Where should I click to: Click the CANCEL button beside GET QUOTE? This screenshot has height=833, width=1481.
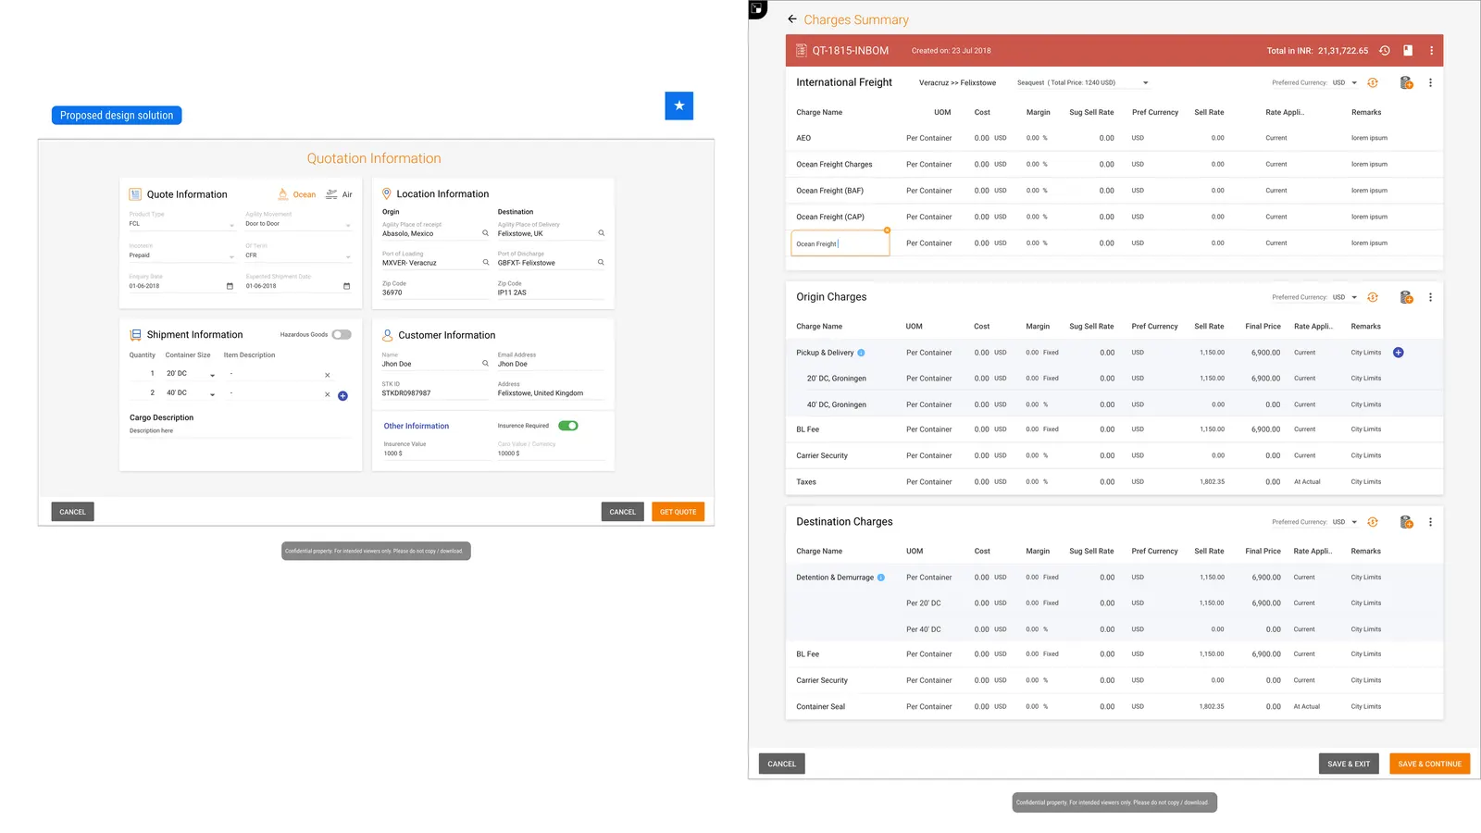pos(623,512)
